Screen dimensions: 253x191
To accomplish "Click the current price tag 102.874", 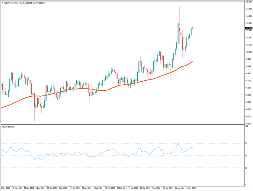I will pos(249,28).
